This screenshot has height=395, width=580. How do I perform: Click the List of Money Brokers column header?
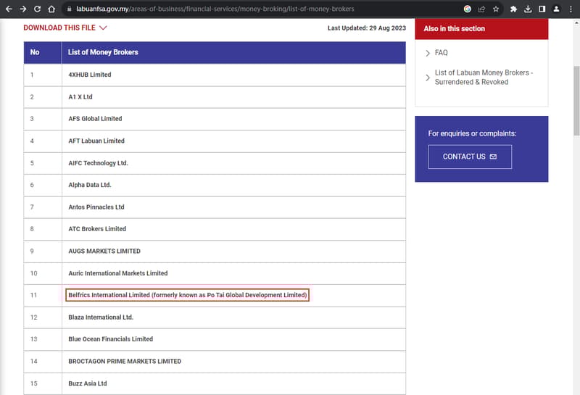coord(103,52)
